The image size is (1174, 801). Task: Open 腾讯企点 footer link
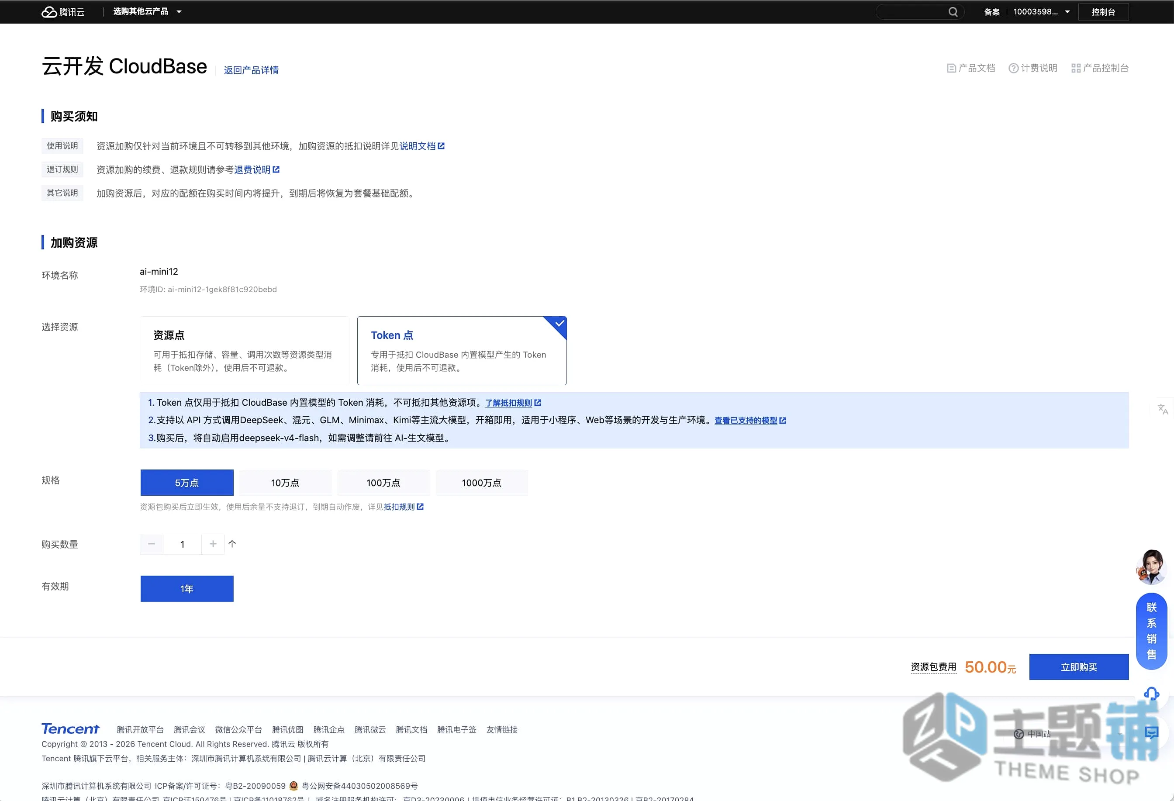329,730
